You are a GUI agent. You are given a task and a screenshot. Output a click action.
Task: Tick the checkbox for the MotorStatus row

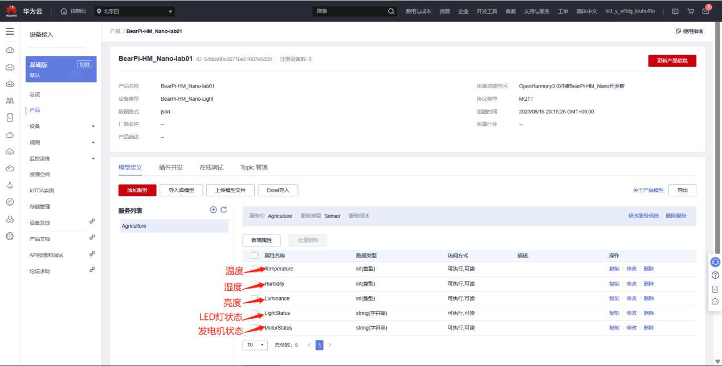(254, 328)
